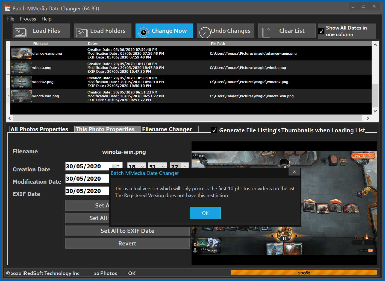
Task: Click the iRedSoft Technology Inc copyright text
Action: (x=43, y=273)
